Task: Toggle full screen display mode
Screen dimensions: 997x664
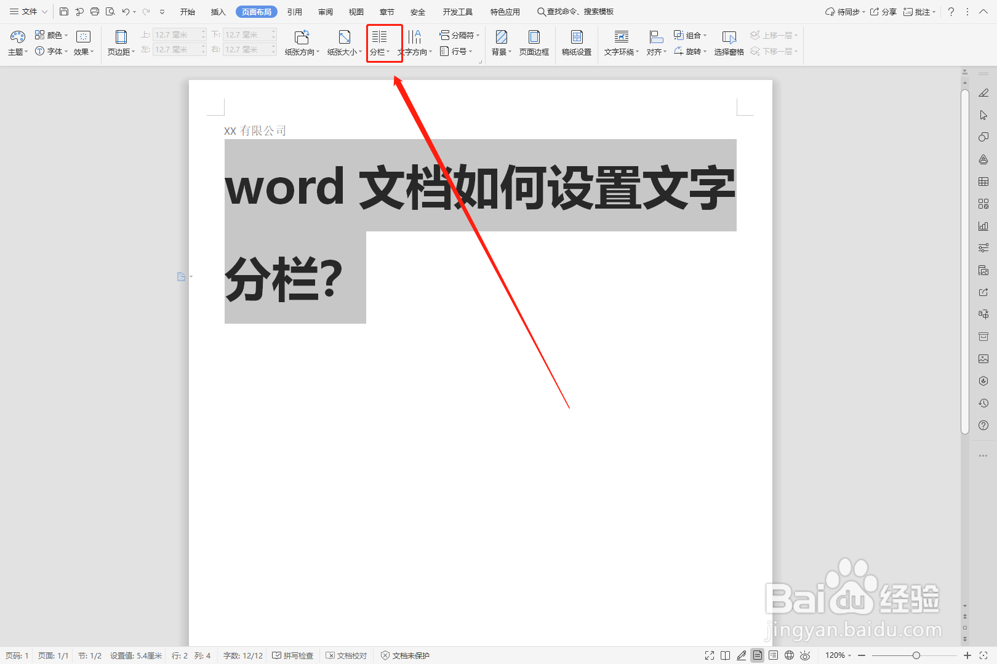Action: 709,655
